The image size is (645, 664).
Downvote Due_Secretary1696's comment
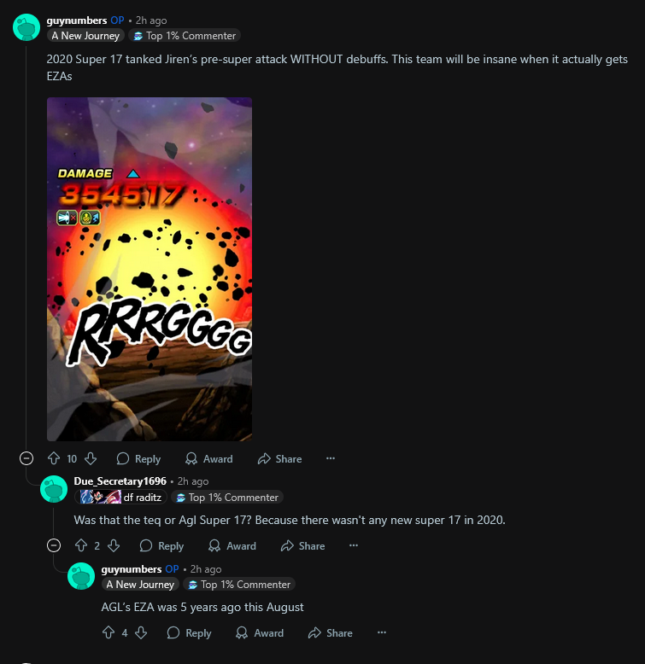(x=114, y=545)
